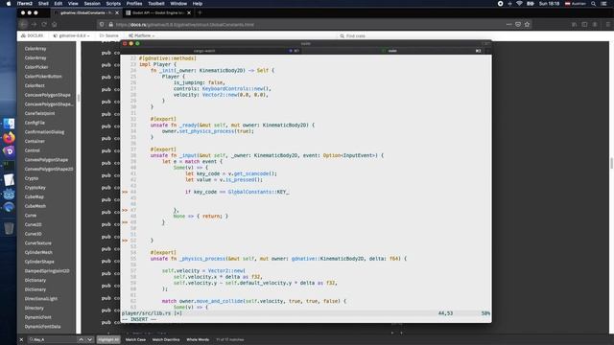Focus the find-in-page search field
The width and height of the screenshot is (614, 345).
(52, 339)
